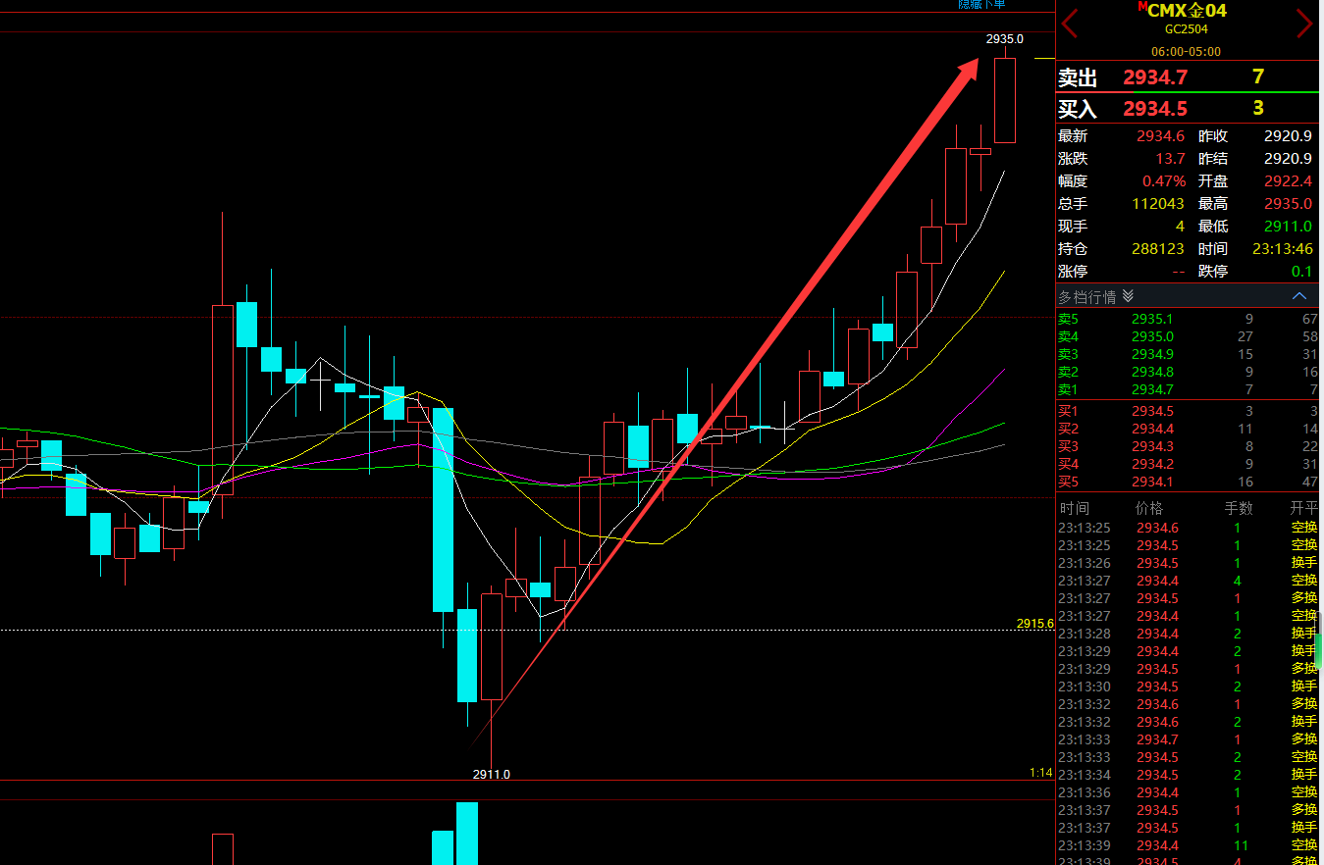
Task: Go to next contract with right arrow
Action: [x=1304, y=23]
